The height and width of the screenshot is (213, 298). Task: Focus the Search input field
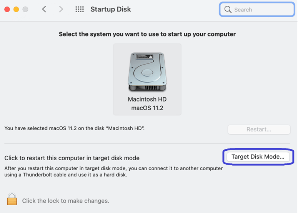[x=257, y=9]
